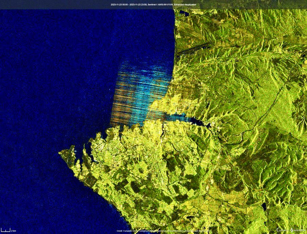
Task: Click the small dark lake in lower right
Action: (265, 207)
